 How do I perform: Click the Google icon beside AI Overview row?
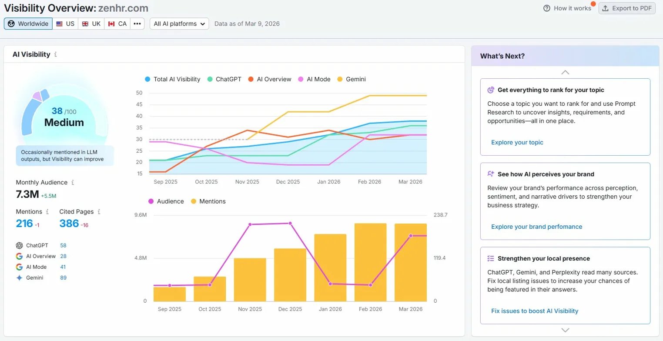19,256
